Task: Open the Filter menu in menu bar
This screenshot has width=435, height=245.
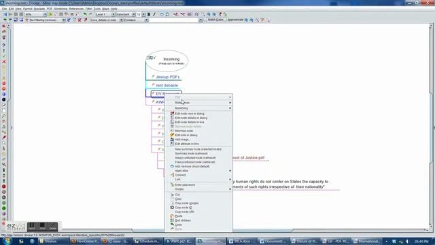Action: [88, 9]
